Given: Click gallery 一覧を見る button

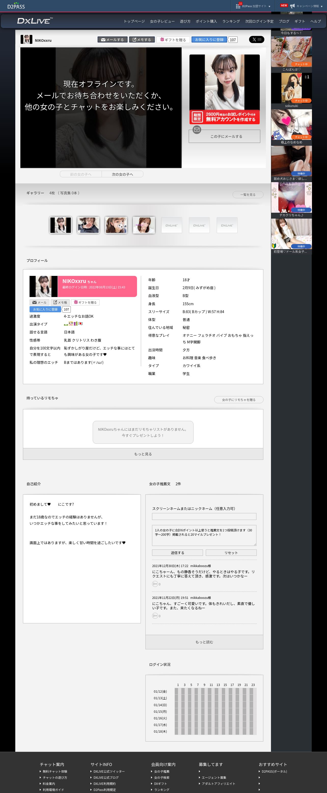Looking at the screenshot, I should click(x=248, y=195).
